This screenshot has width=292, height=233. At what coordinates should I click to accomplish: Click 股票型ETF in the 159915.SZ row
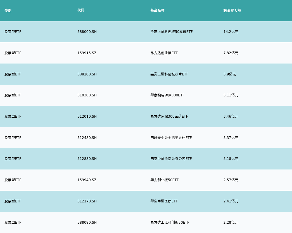[13, 53]
